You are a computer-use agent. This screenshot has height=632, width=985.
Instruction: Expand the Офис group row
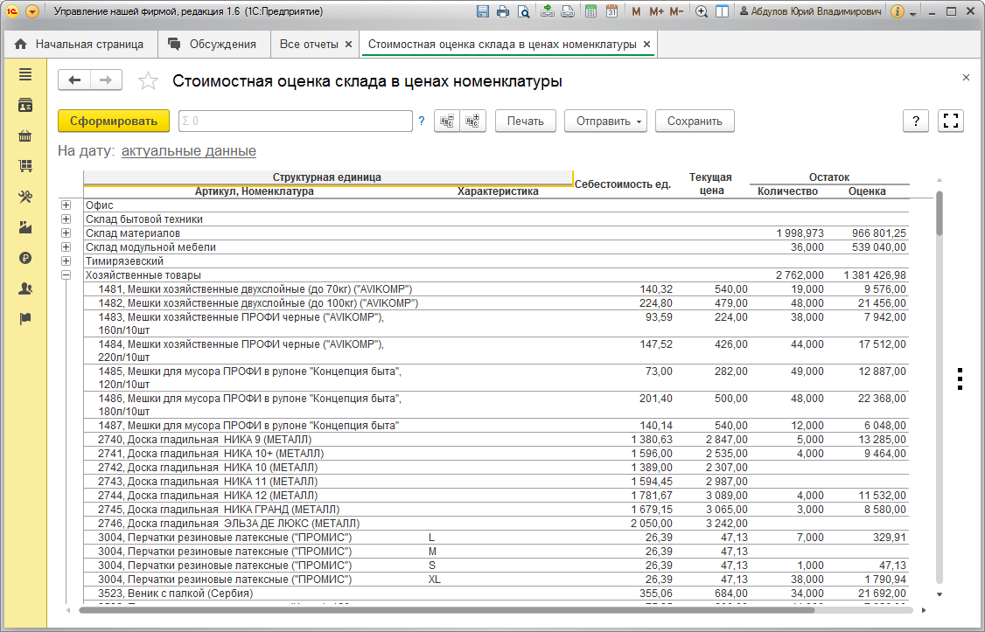point(66,205)
